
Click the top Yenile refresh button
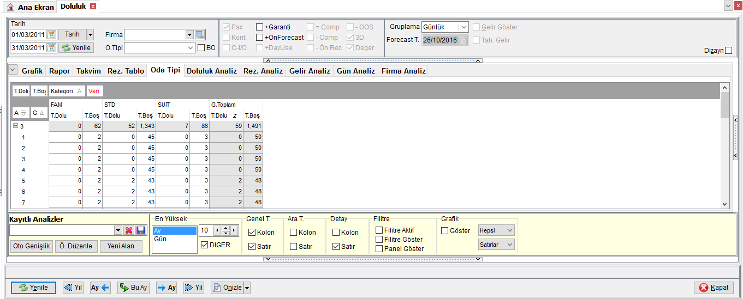point(76,48)
